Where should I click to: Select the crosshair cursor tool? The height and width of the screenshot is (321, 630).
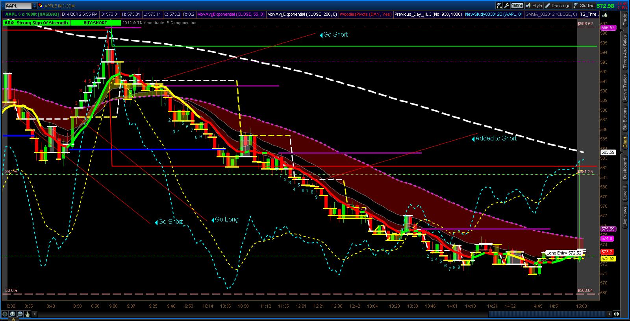click(5, 314)
